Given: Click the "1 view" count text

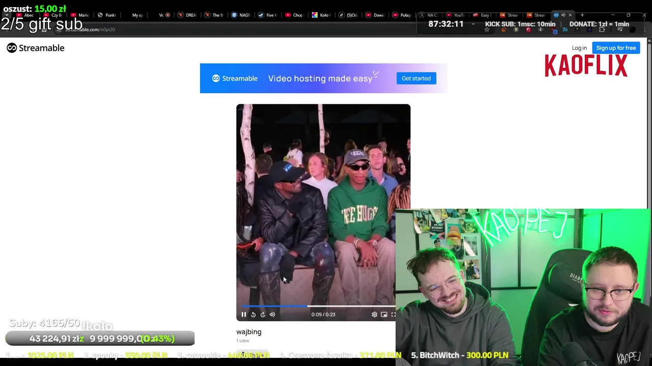Looking at the screenshot, I should pos(242,341).
